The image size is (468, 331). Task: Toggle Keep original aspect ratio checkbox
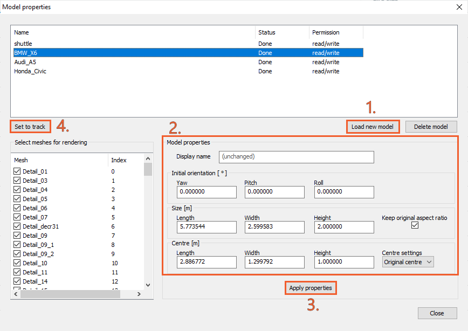(x=415, y=225)
